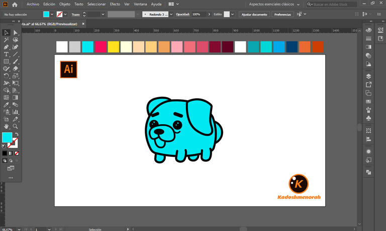Select the Zoom tool
386x231 pixels.
[x=15, y=126]
